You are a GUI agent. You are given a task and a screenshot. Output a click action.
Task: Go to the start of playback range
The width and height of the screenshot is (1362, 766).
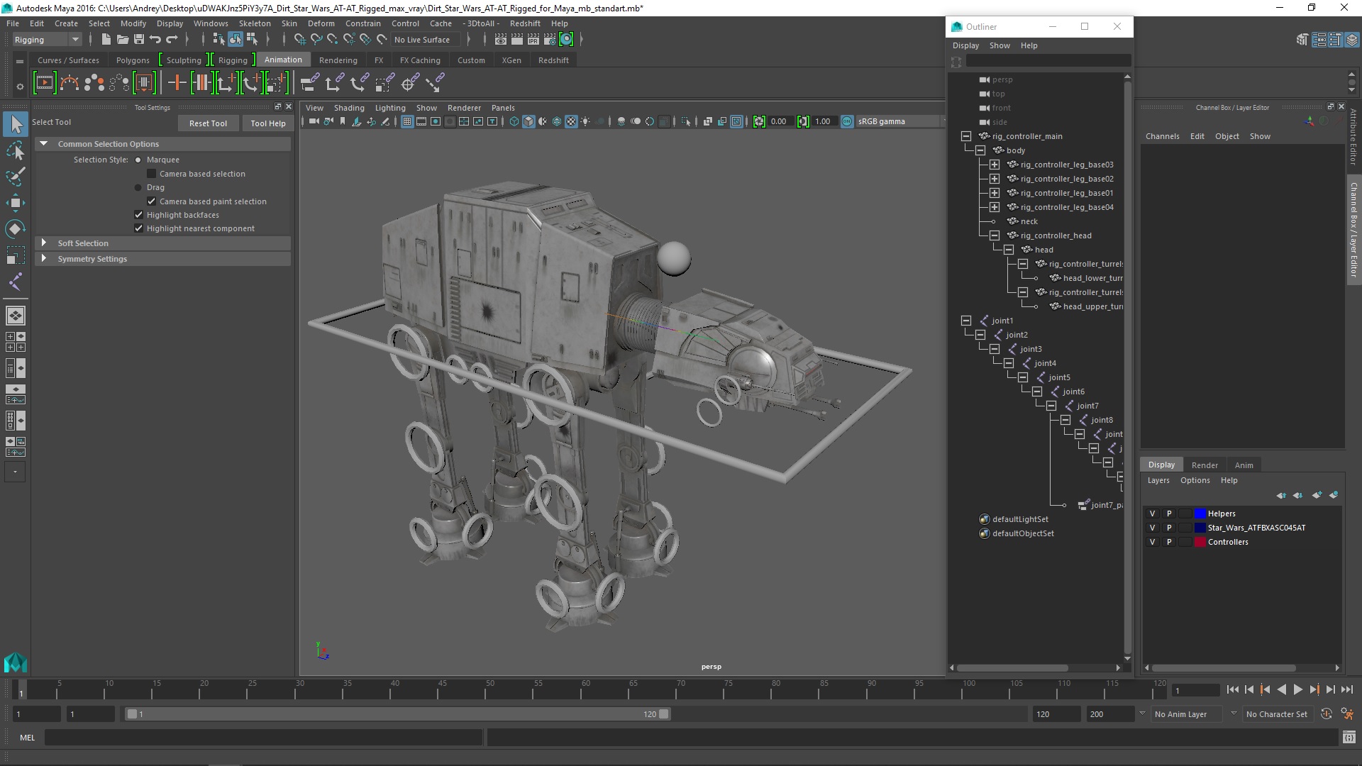tap(1232, 689)
